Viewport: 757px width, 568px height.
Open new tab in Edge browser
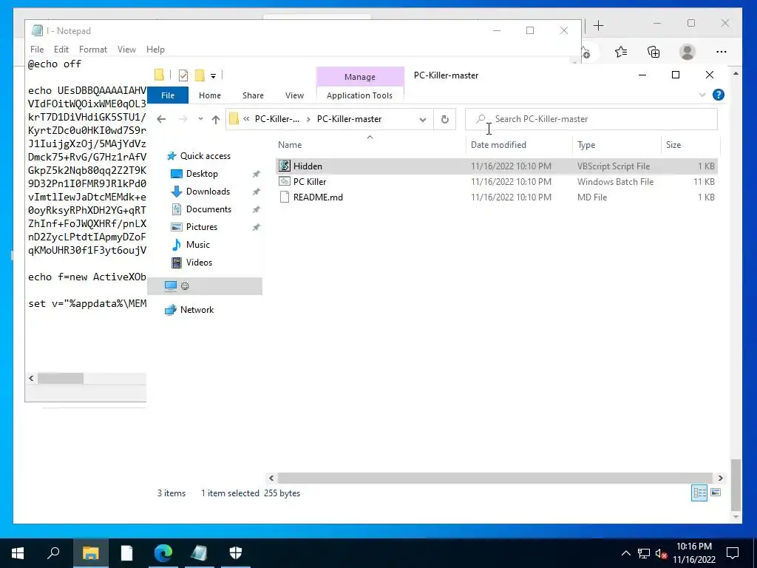[598, 26]
